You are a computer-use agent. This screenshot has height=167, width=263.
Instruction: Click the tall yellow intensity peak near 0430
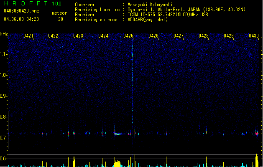coord(257,160)
